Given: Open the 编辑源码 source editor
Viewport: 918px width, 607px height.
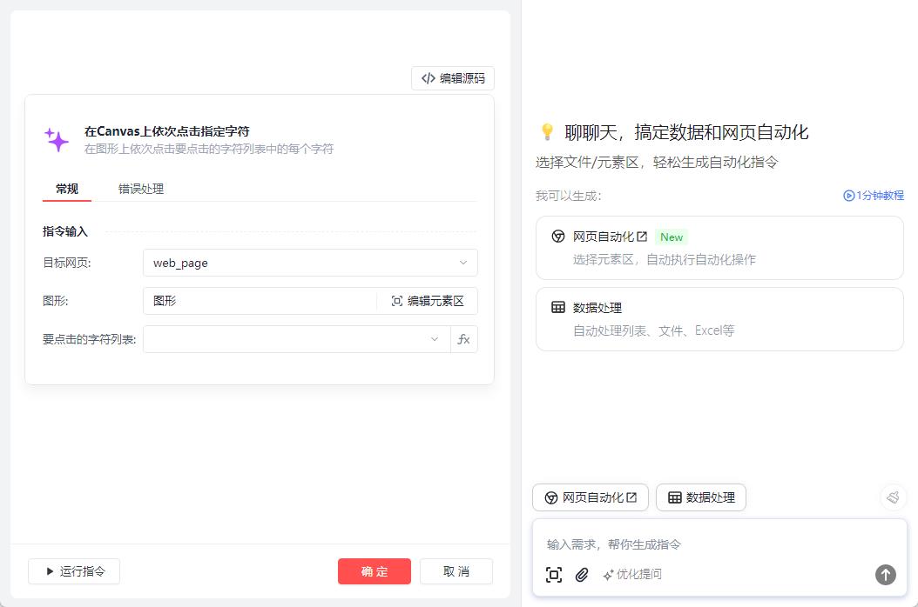Looking at the screenshot, I should click(453, 78).
